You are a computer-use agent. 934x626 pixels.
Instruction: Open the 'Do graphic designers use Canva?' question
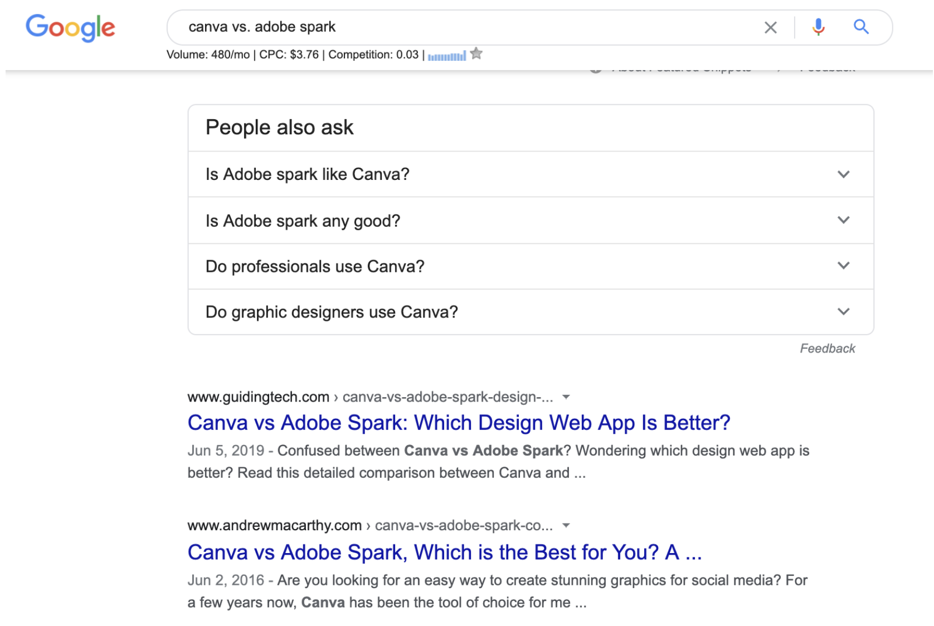coord(332,312)
